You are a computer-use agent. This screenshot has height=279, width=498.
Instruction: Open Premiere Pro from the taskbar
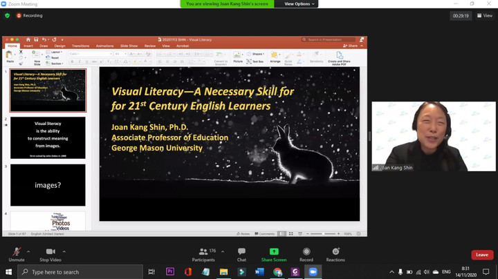pos(170,272)
